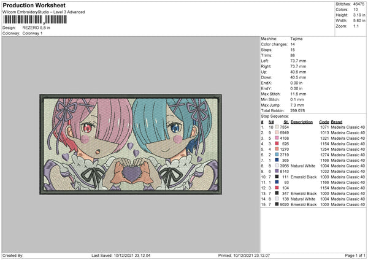Select the Down value '40.5 mm'

298,77
